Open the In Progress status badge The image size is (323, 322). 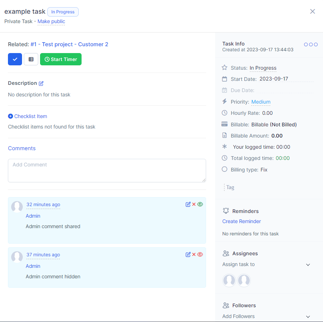pyautogui.click(x=63, y=12)
